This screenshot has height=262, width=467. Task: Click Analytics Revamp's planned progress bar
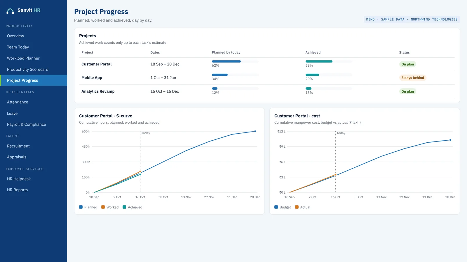(235, 88)
